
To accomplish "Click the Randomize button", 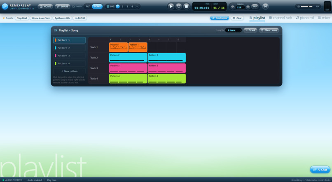I will click(220, 18).
